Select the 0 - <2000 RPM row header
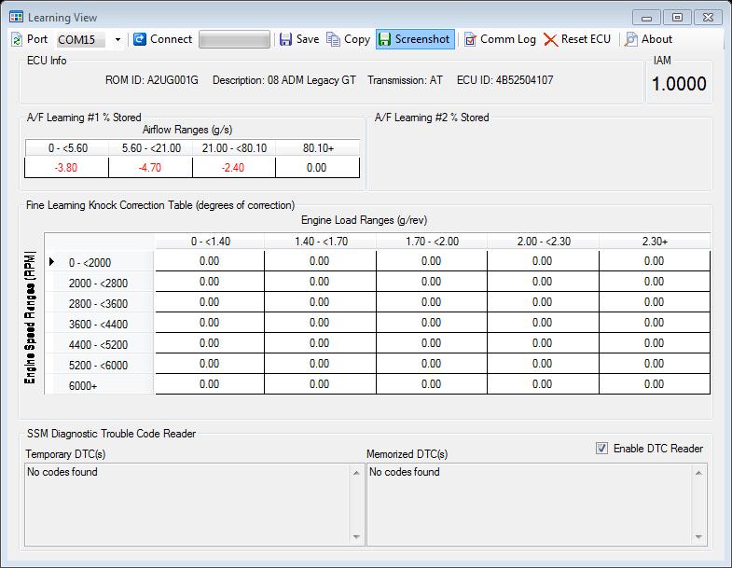Image resolution: width=732 pixels, height=568 pixels. [90, 262]
